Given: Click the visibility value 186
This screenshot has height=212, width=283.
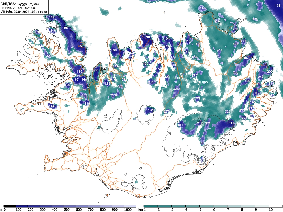Looking at the screenshot, I should click(247, 81).
